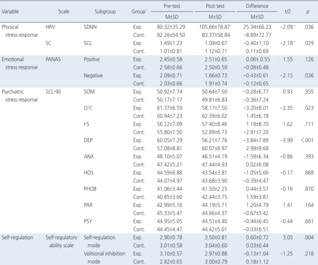Select the 'DEP' subgroup cell

pos(88,140)
